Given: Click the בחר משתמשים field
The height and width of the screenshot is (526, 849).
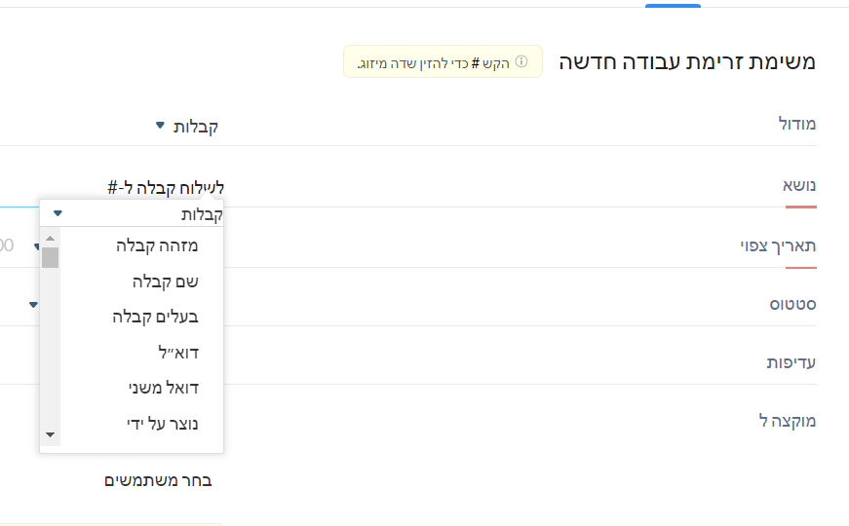Looking at the screenshot, I should point(158,480).
